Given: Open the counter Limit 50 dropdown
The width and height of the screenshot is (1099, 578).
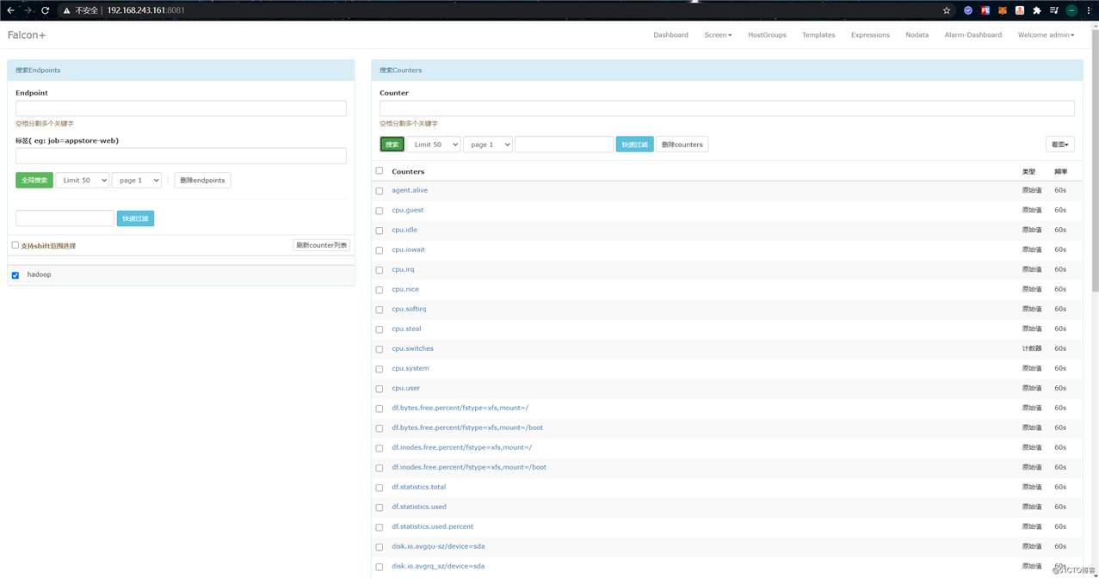Looking at the screenshot, I should (434, 144).
